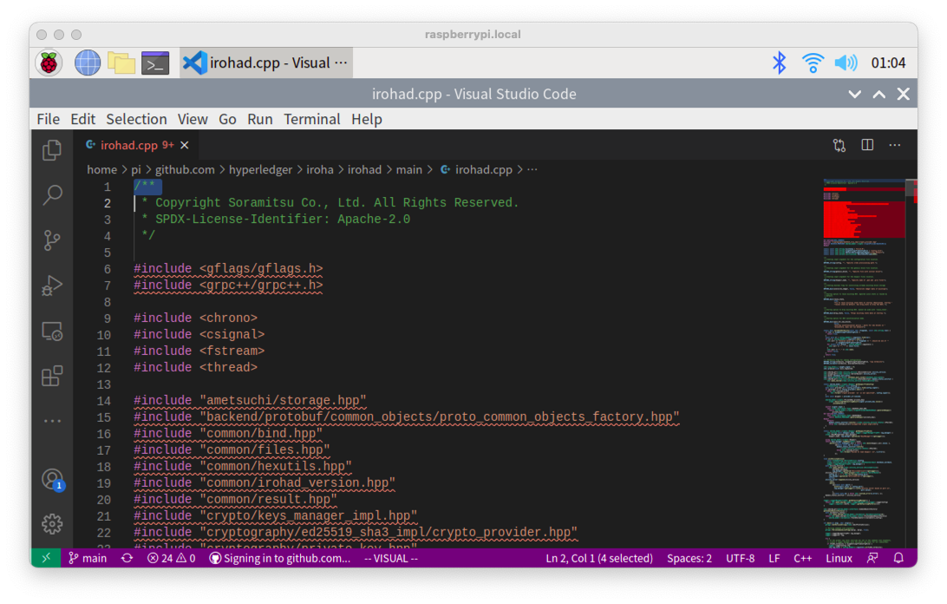
Task: Open the Accounts icon in the sidebar
Action: [x=52, y=479]
